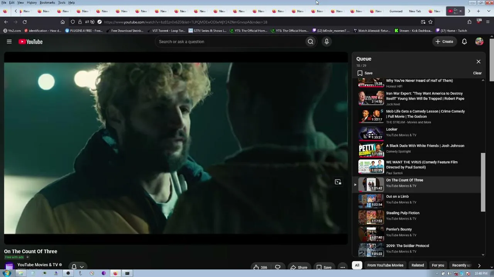Open Perrier's Bounty queue thumbnail
Image resolution: width=494 pixels, height=277 pixels.
tap(371, 234)
